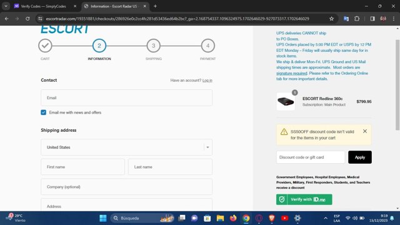This screenshot has width=400, height=225.
Task: Focus the Company (optional) field
Action: [126, 187]
